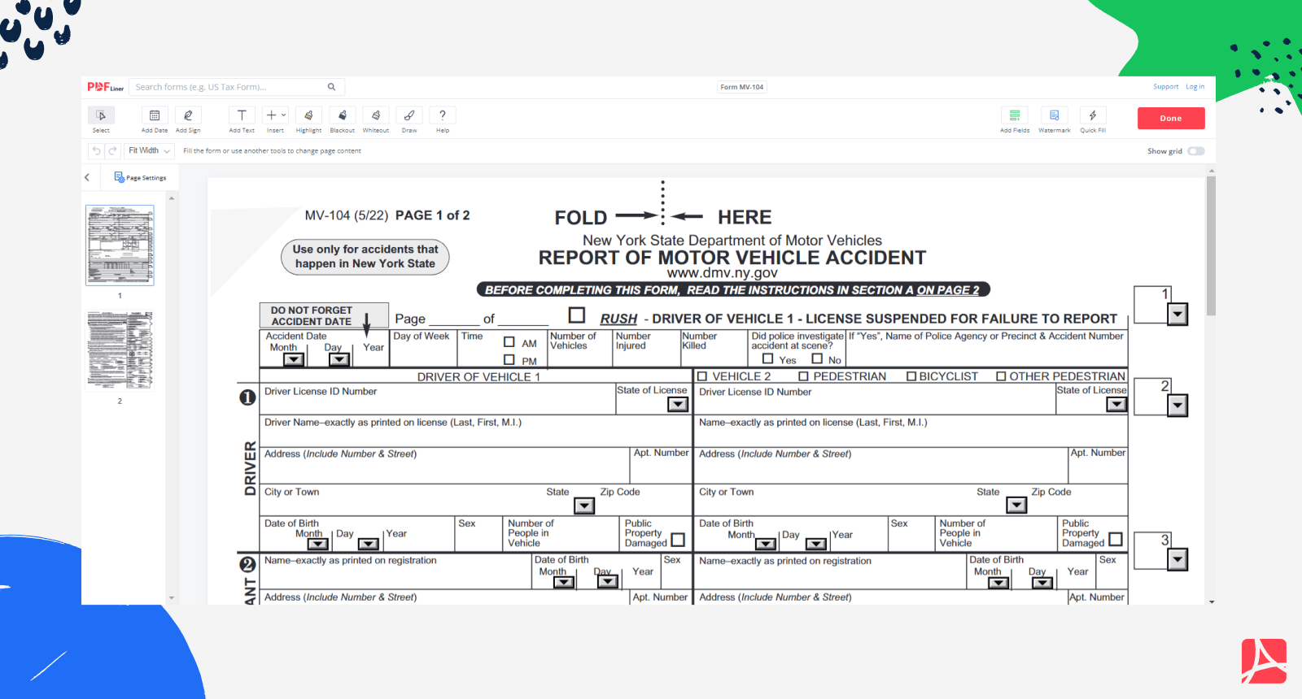This screenshot has height=699, width=1302.
Task: Expand the Accident Date Month dropdown
Action: 294,359
